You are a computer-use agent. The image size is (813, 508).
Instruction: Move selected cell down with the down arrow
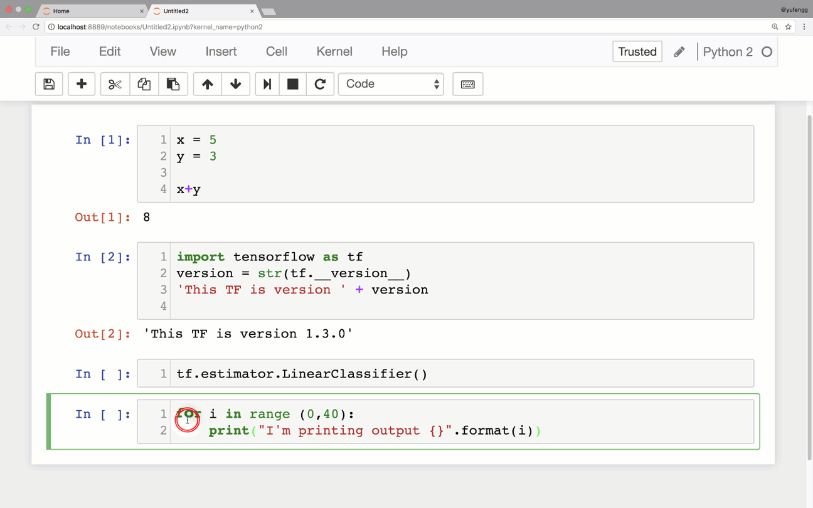point(236,84)
